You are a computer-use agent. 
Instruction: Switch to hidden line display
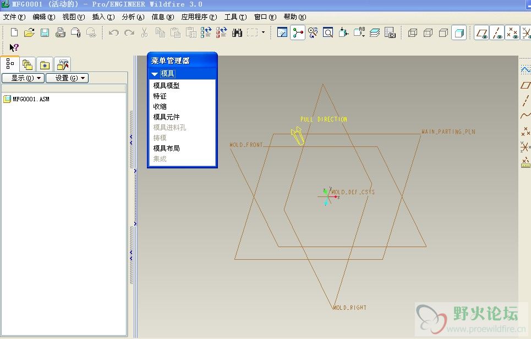pyautogui.click(x=428, y=32)
